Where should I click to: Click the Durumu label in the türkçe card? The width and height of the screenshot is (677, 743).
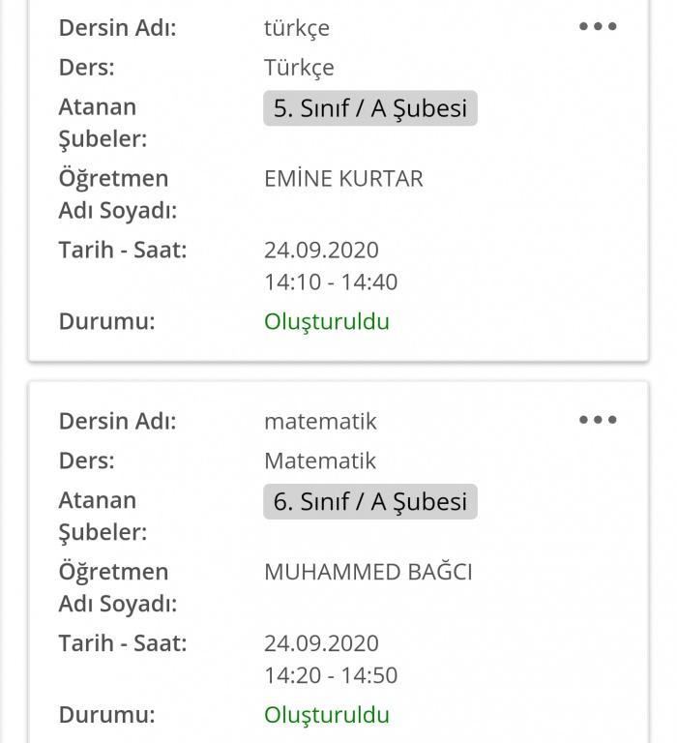click(x=106, y=321)
